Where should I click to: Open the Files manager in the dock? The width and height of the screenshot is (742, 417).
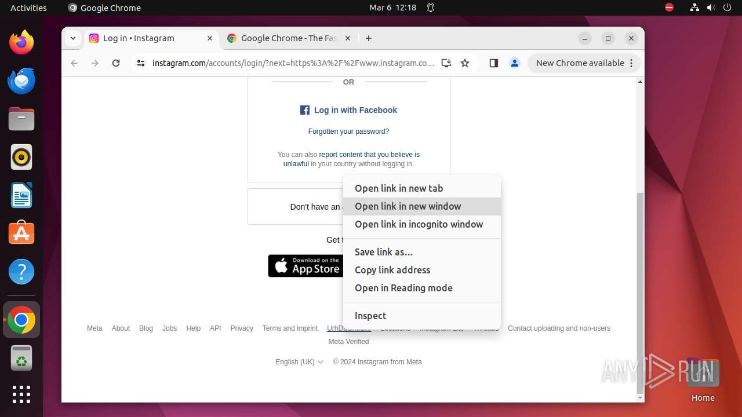coord(21,119)
